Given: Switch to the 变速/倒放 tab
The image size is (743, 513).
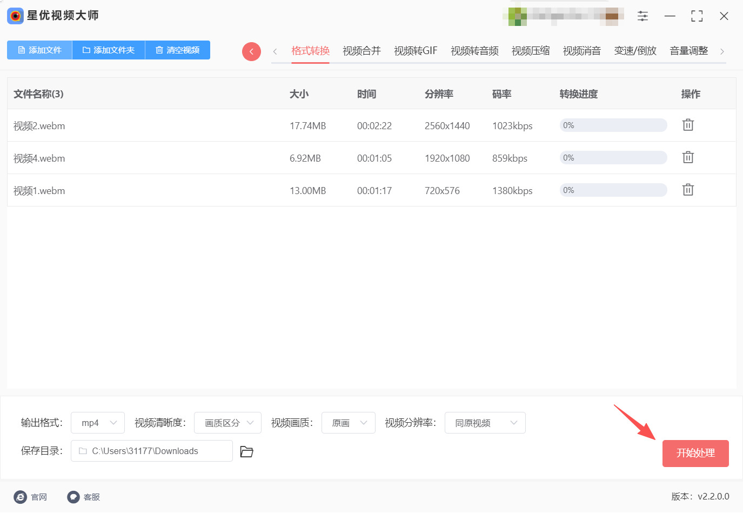Looking at the screenshot, I should 635,51.
